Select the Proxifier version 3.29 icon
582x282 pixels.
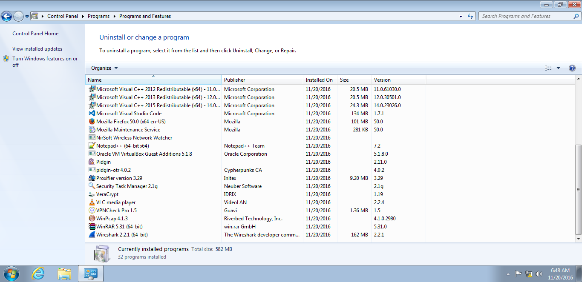coord(92,178)
